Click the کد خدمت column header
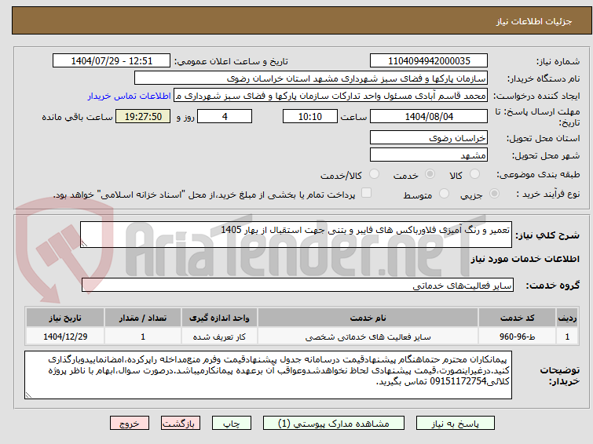593x444 pixels. click(x=517, y=318)
